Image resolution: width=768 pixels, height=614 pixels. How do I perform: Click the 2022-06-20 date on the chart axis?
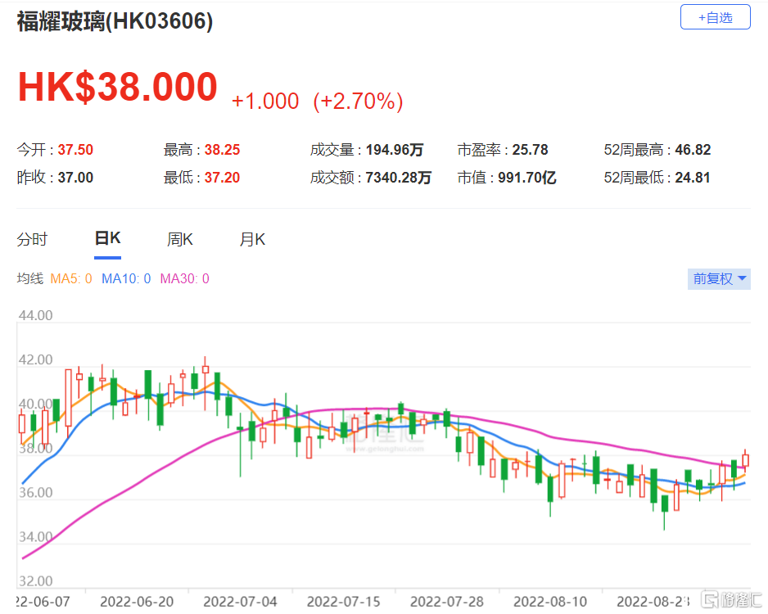click(x=137, y=602)
